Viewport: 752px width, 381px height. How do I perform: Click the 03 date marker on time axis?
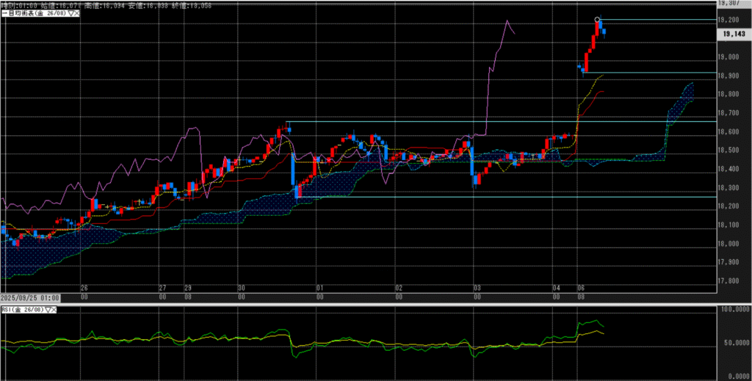click(x=477, y=289)
